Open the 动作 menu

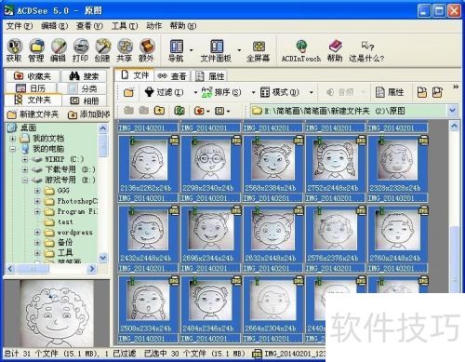point(154,26)
